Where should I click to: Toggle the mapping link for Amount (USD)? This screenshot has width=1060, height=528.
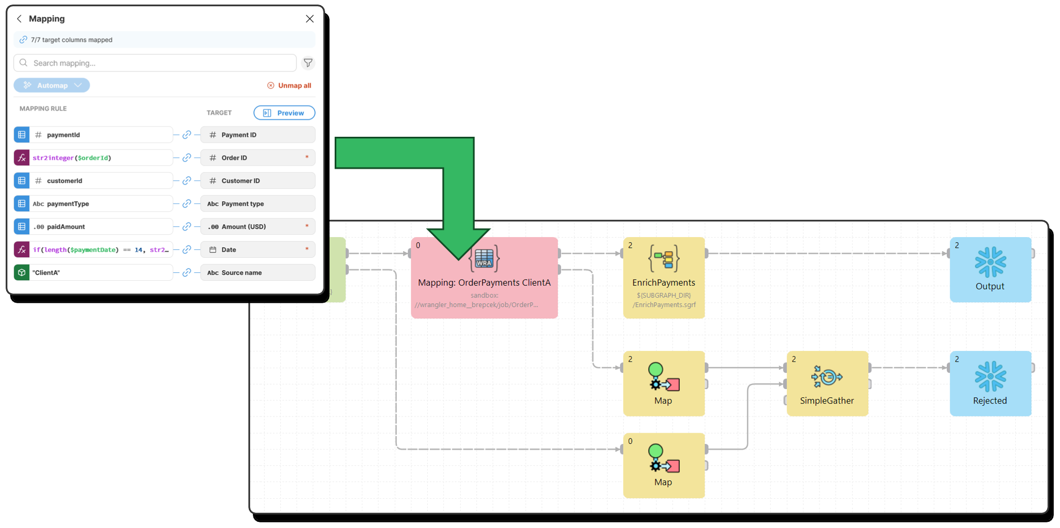point(187,226)
